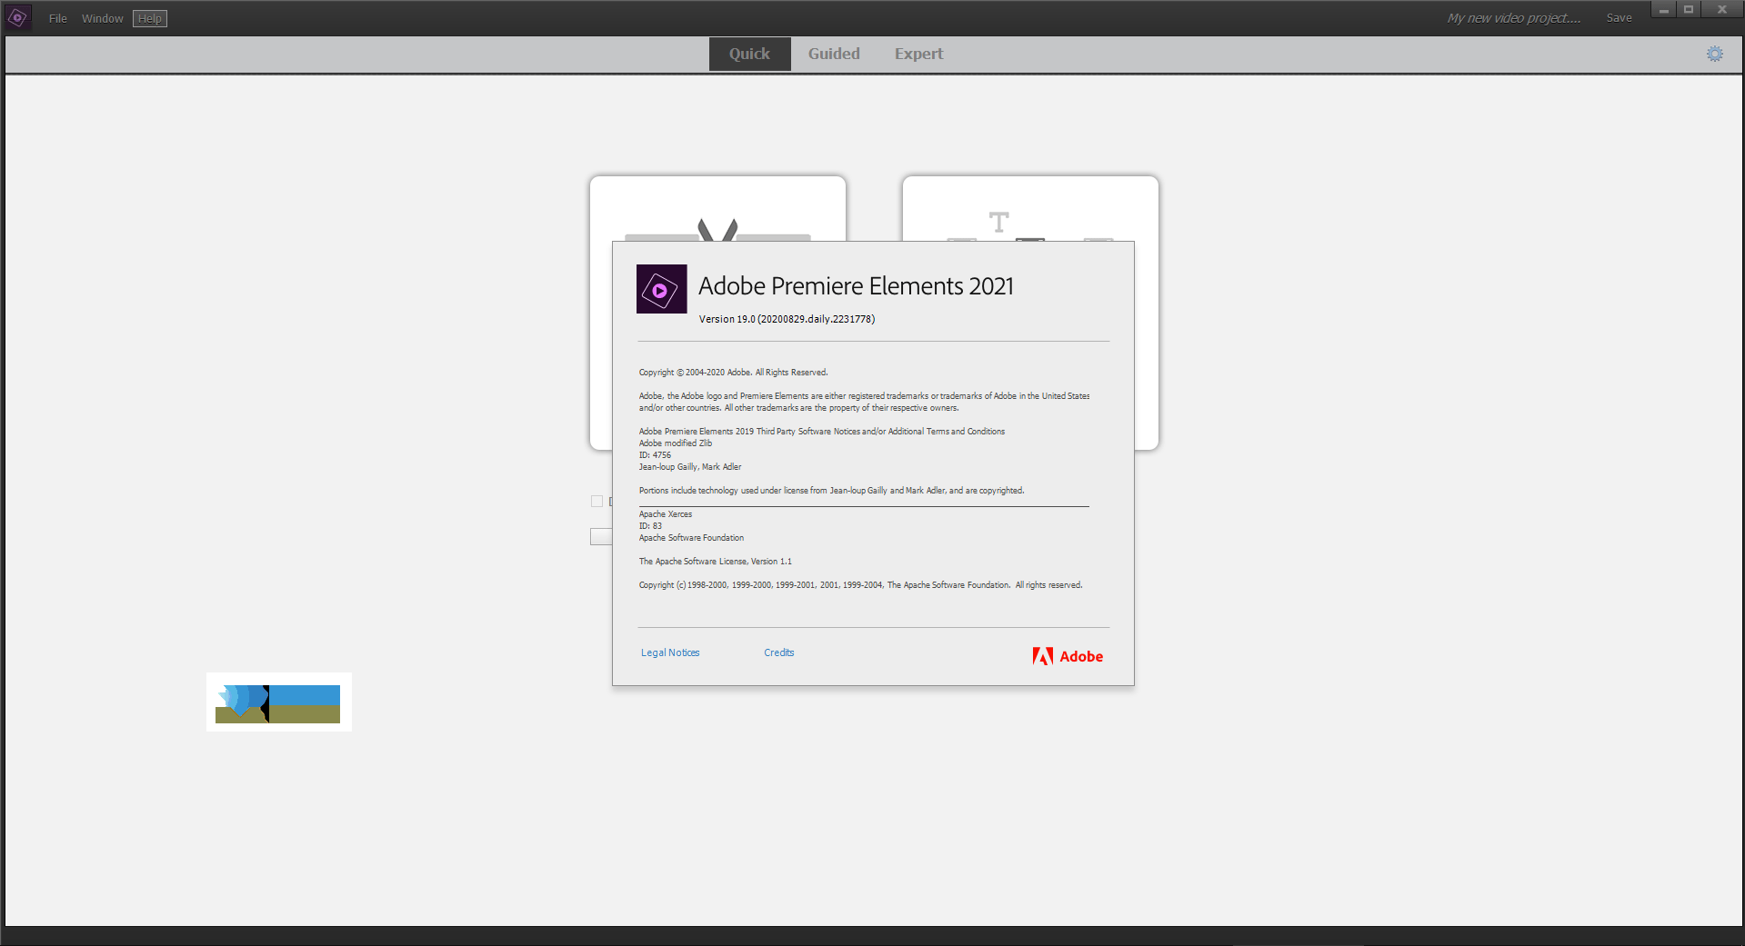Click the copyright 2004-2020 Adobe line

tap(733, 373)
